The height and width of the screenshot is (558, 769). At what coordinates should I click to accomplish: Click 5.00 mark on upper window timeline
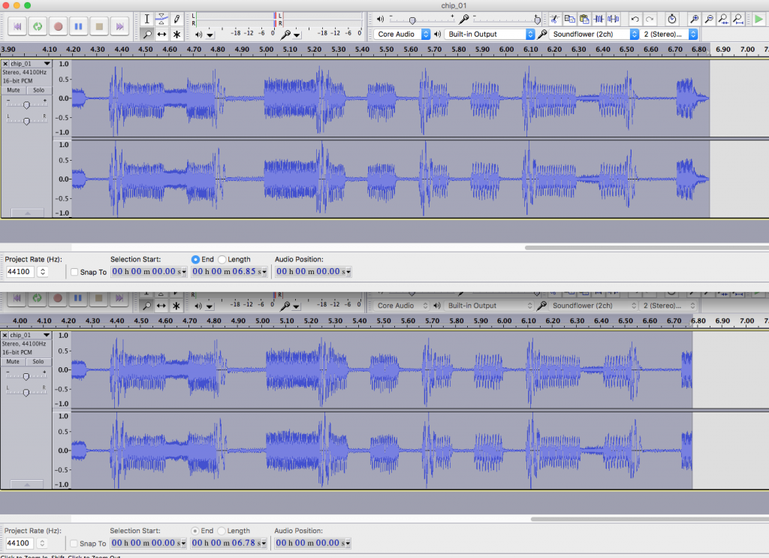click(x=267, y=50)
